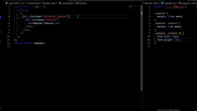Click the React icon beside popular.jsx
Viewport: 197px width, 111px height.
[60, 3]
